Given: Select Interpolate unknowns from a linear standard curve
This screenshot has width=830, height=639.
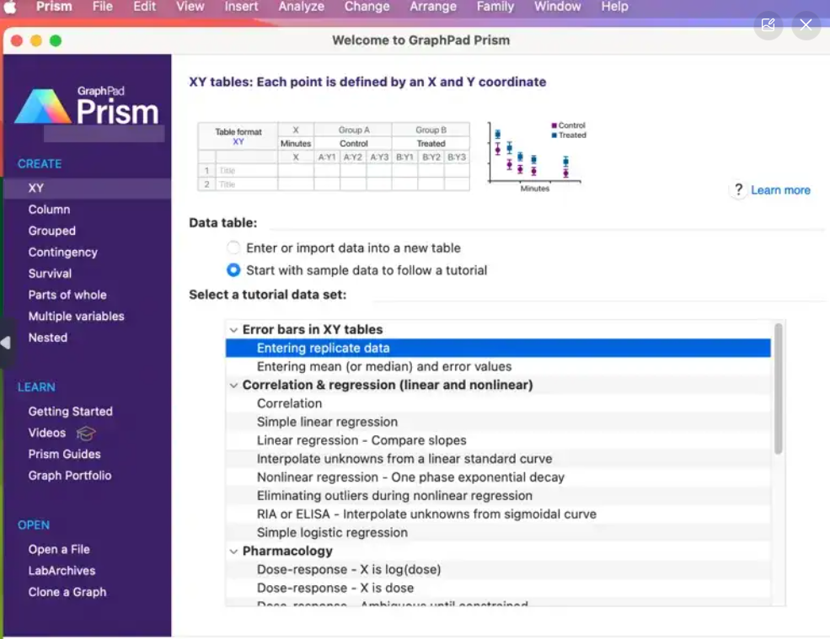Looking at the screenshot, I should (x=498, y=459).
